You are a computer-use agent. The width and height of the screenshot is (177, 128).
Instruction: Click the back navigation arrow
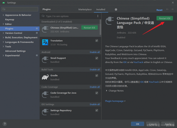pos(167,10)
